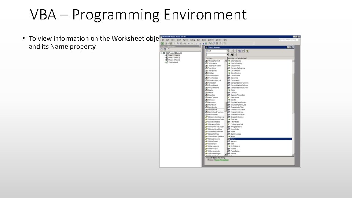Click the Run Sub play icon

click(197, 44)
